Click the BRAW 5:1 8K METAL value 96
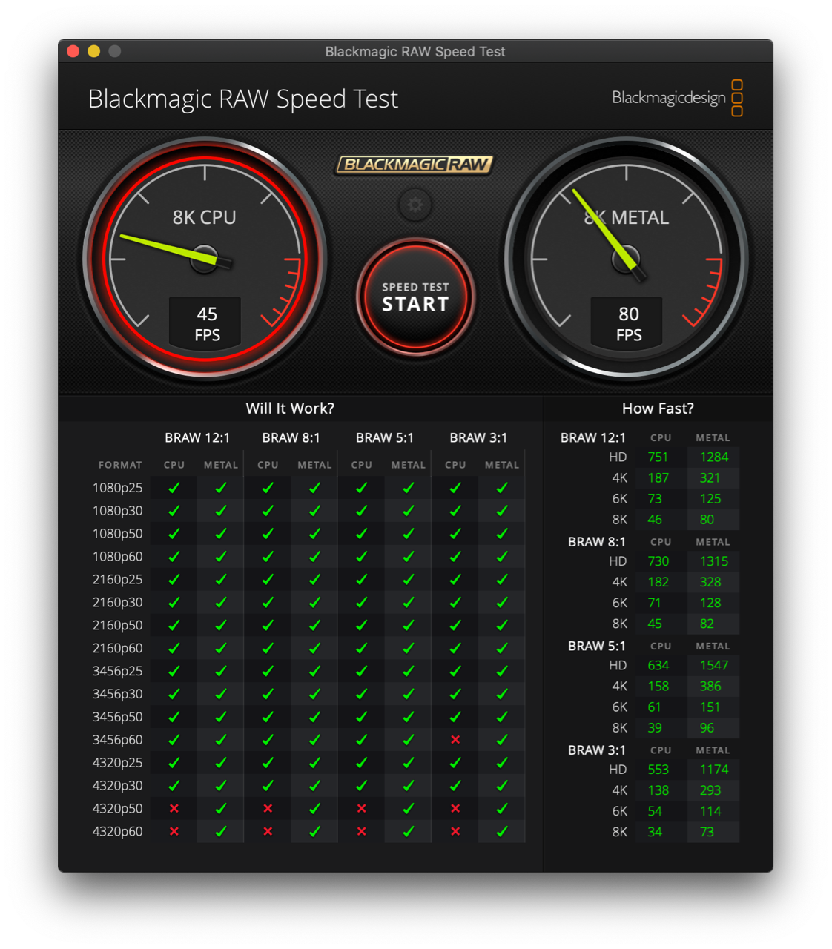 707,728
